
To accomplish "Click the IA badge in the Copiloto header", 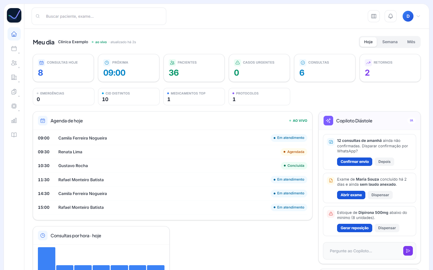I will pos(411,121).
